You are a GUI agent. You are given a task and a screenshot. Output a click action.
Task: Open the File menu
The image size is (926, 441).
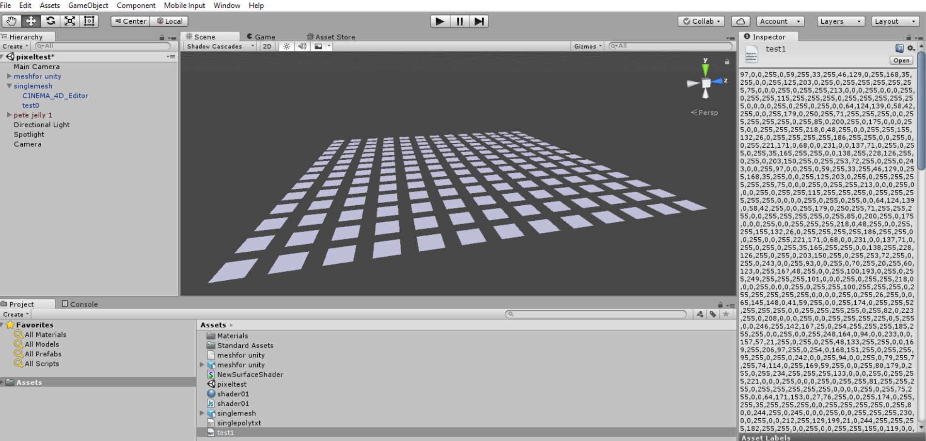pos(6,5)
